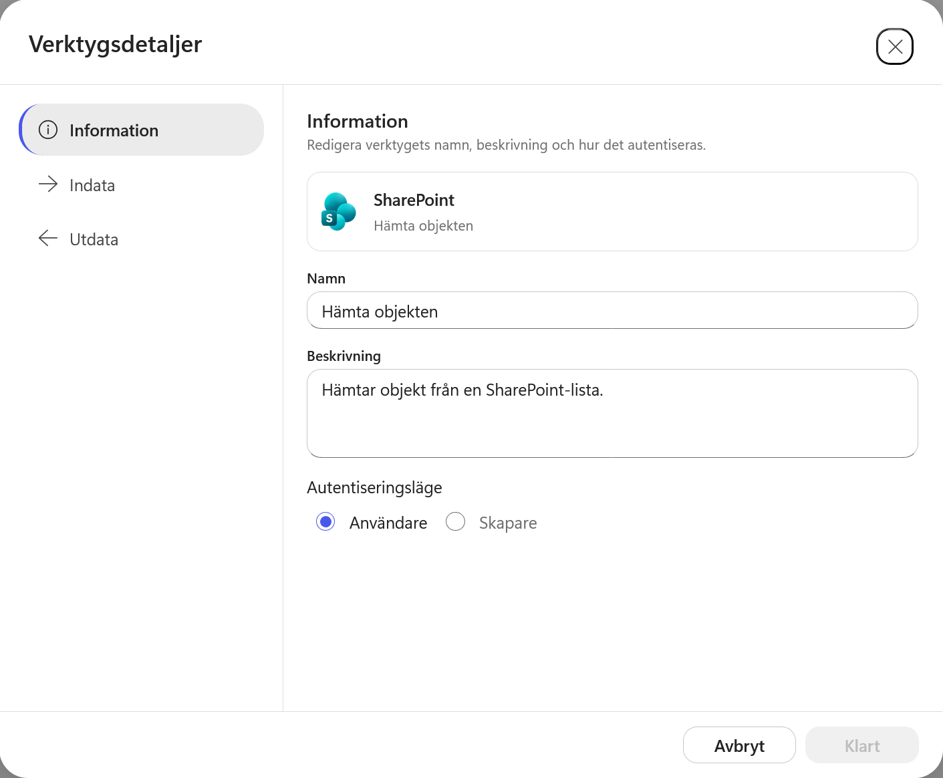Click the info circle icon beside Information
This screenshot has width=943, height=778.
[48, 130]
